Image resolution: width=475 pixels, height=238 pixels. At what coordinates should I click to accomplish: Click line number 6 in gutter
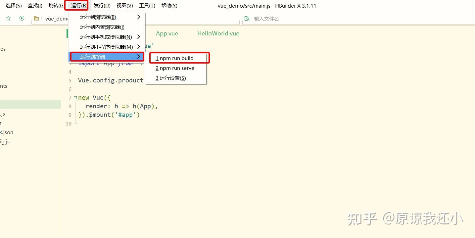click(70, 89)
